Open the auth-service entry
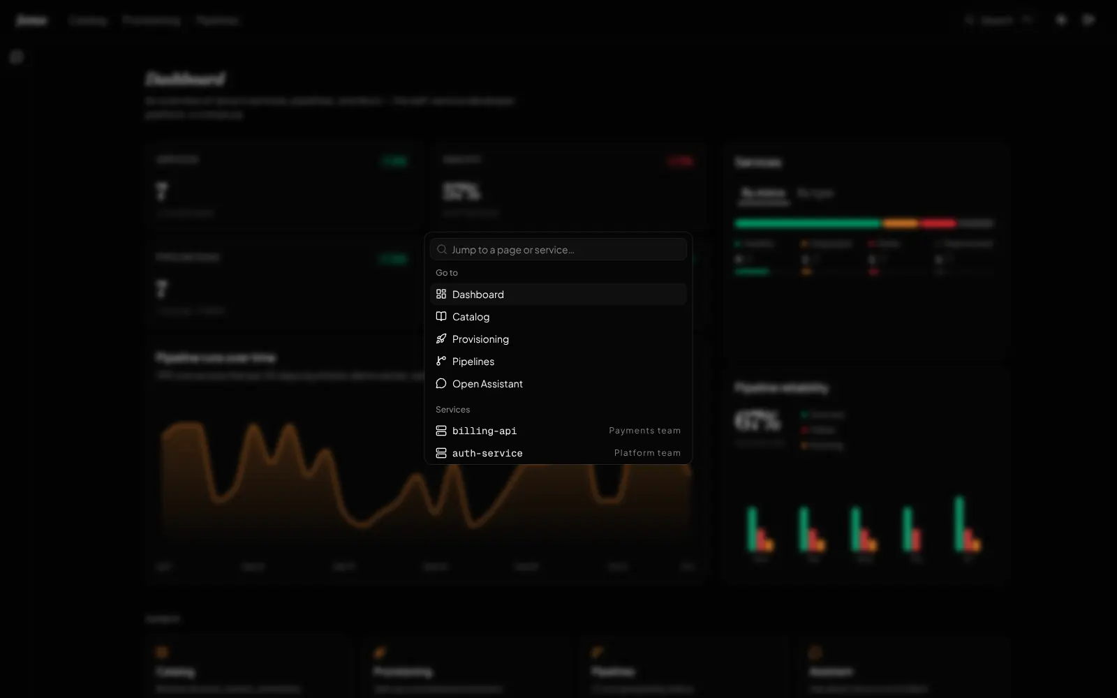 [558, 453]
